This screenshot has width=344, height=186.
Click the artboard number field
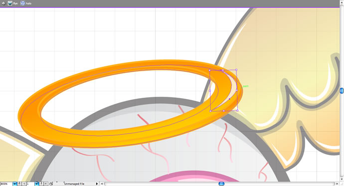point(30,184)
